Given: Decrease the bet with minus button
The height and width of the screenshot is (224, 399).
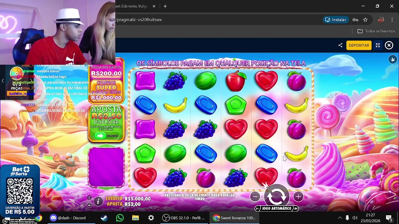Looking at the screenshot, I should click(255, 197).
